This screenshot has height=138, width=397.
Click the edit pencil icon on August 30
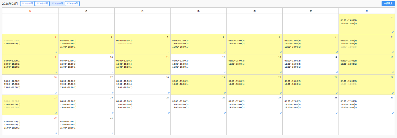click(x=56, y=133)
